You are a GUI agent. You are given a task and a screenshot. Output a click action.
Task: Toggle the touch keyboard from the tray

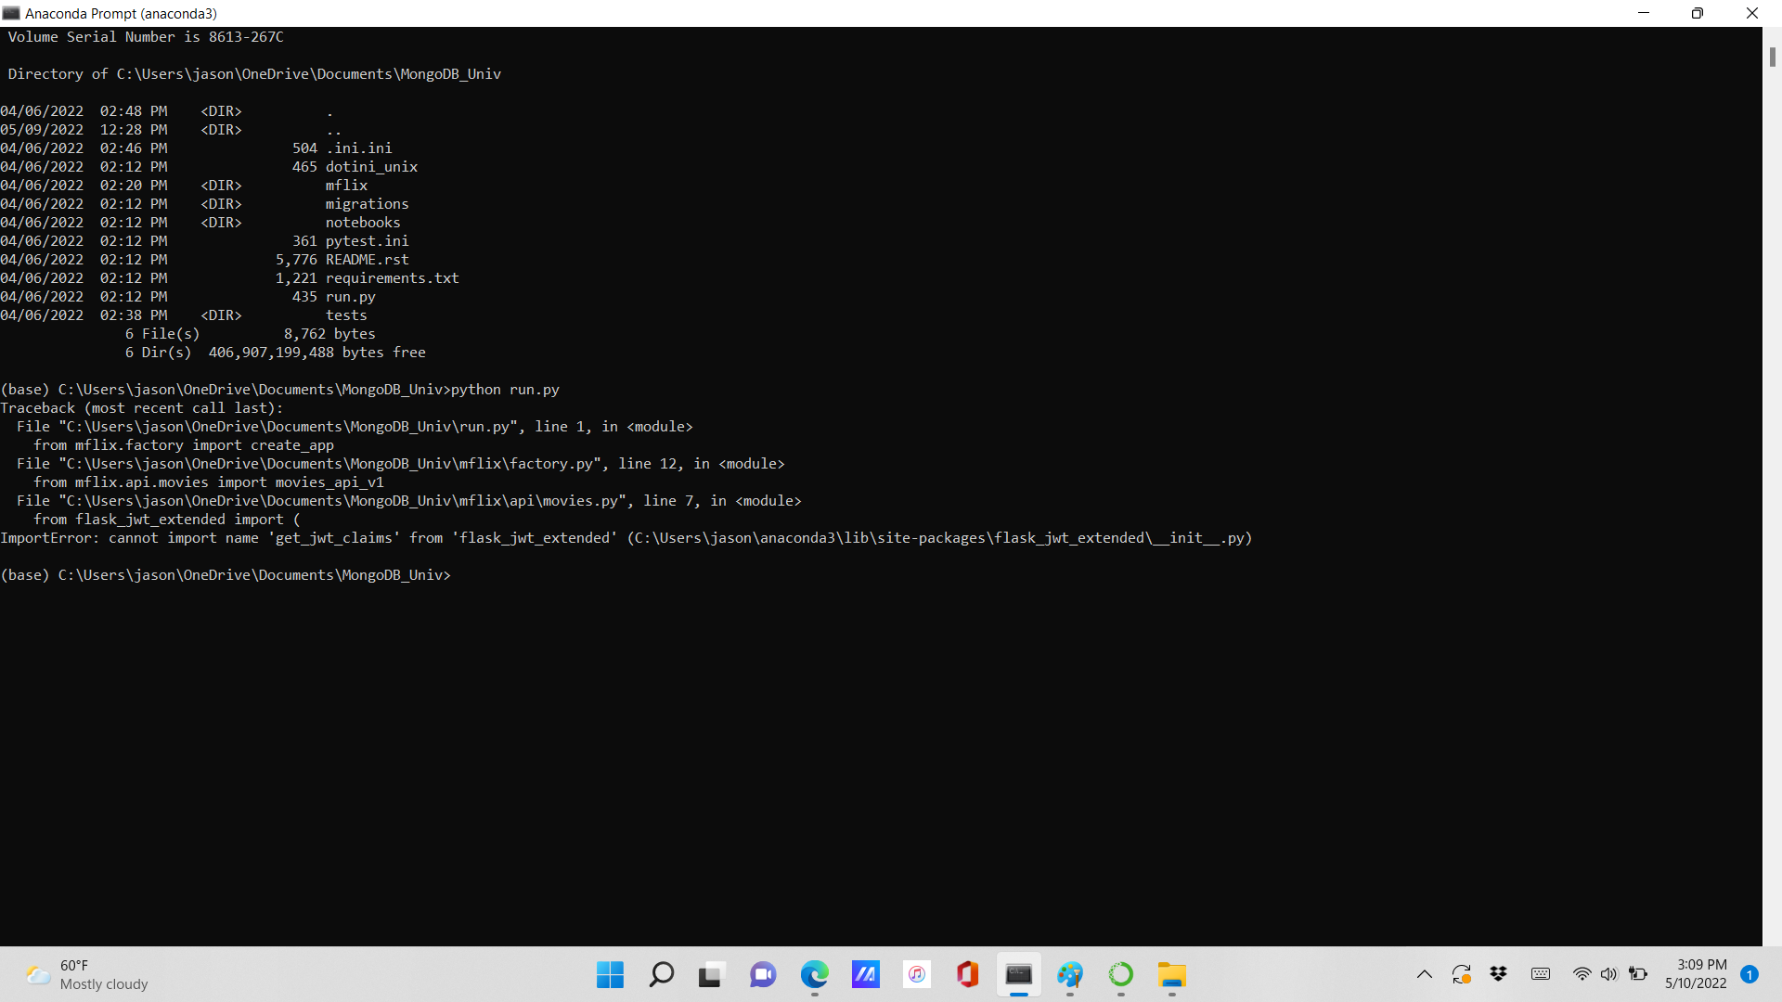click(x=1541, y=974)
